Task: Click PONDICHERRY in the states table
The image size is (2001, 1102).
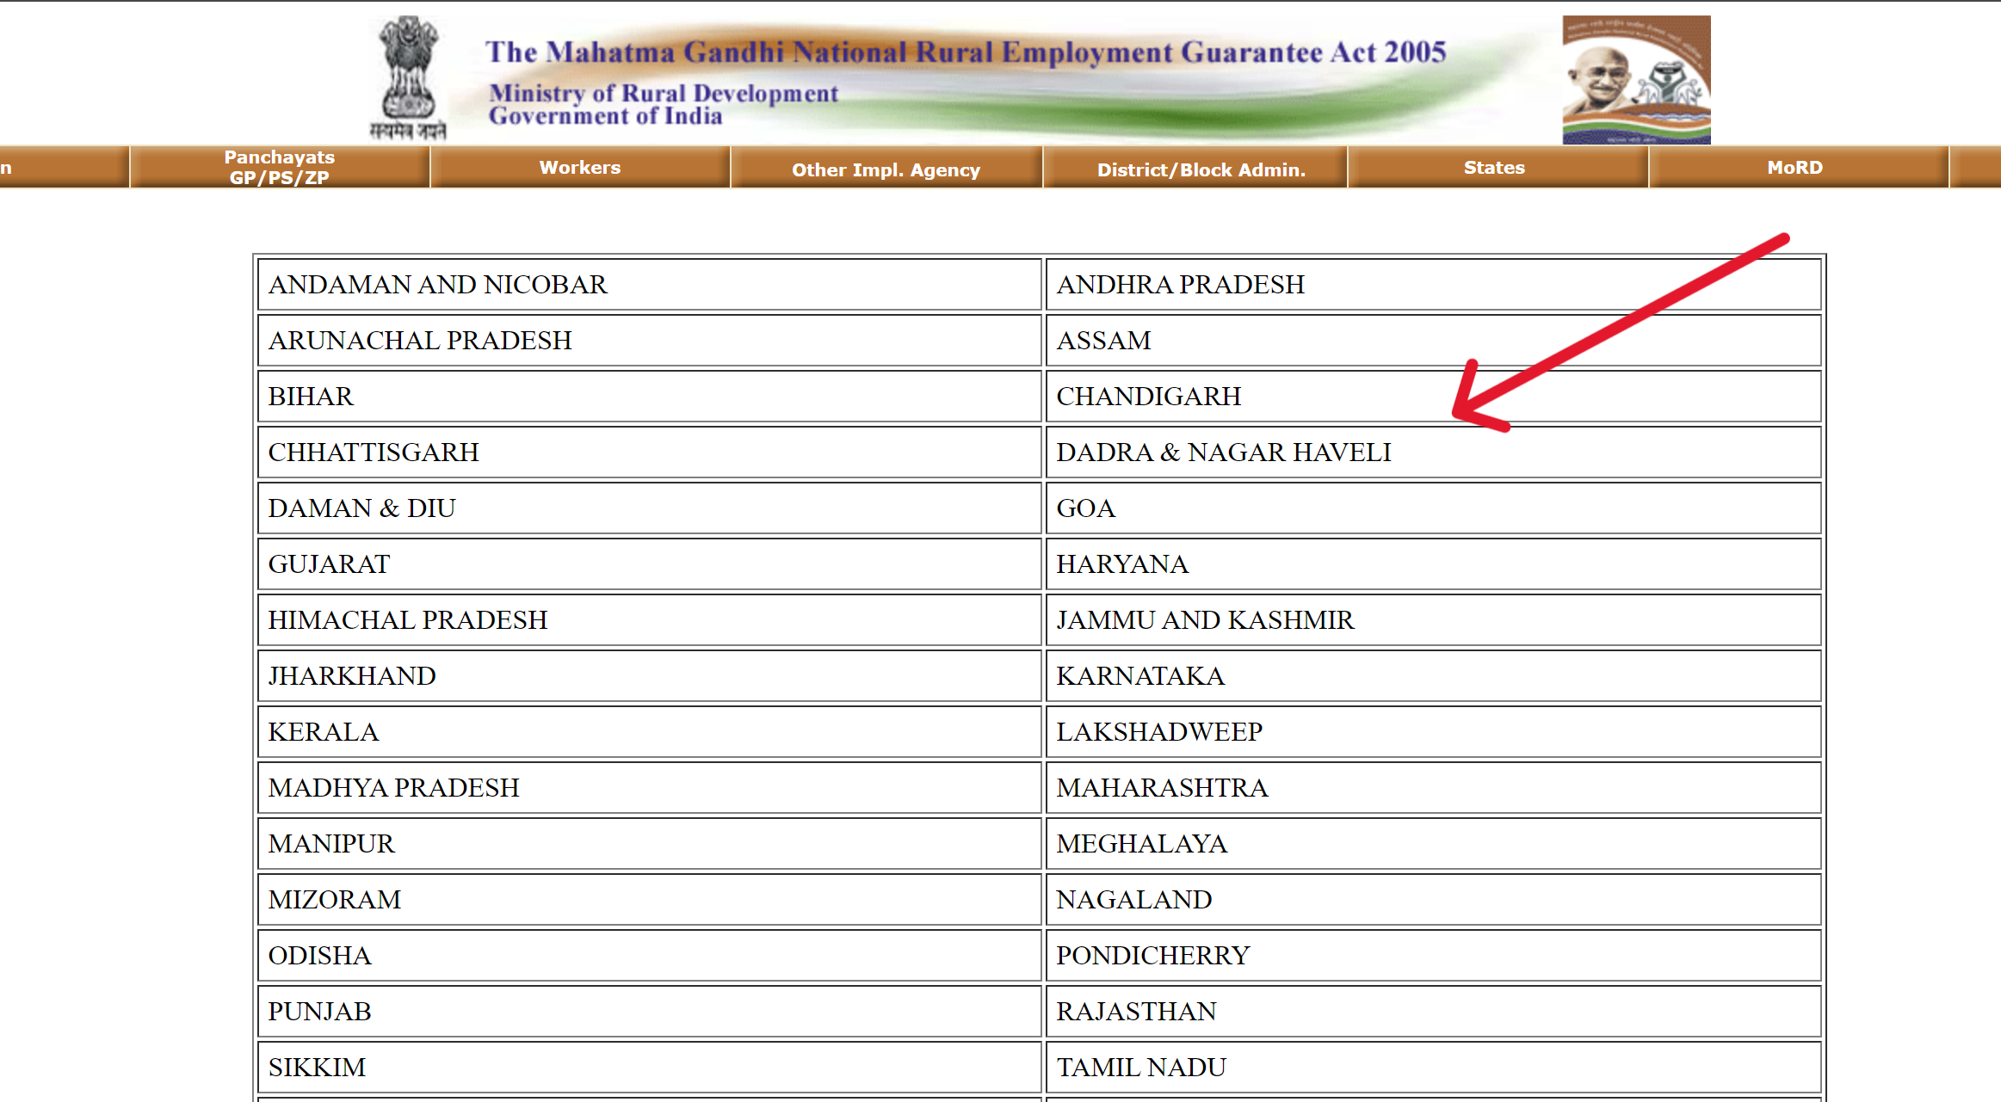Action: coord(1153,956)
